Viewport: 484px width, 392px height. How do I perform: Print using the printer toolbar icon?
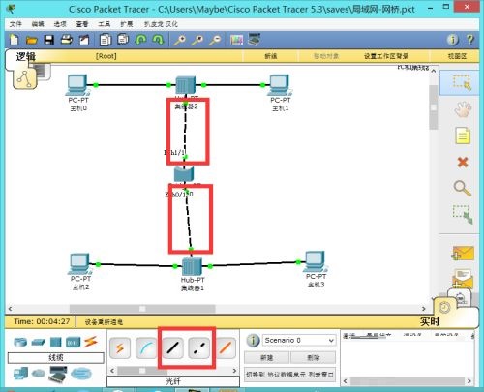[67, 40]
